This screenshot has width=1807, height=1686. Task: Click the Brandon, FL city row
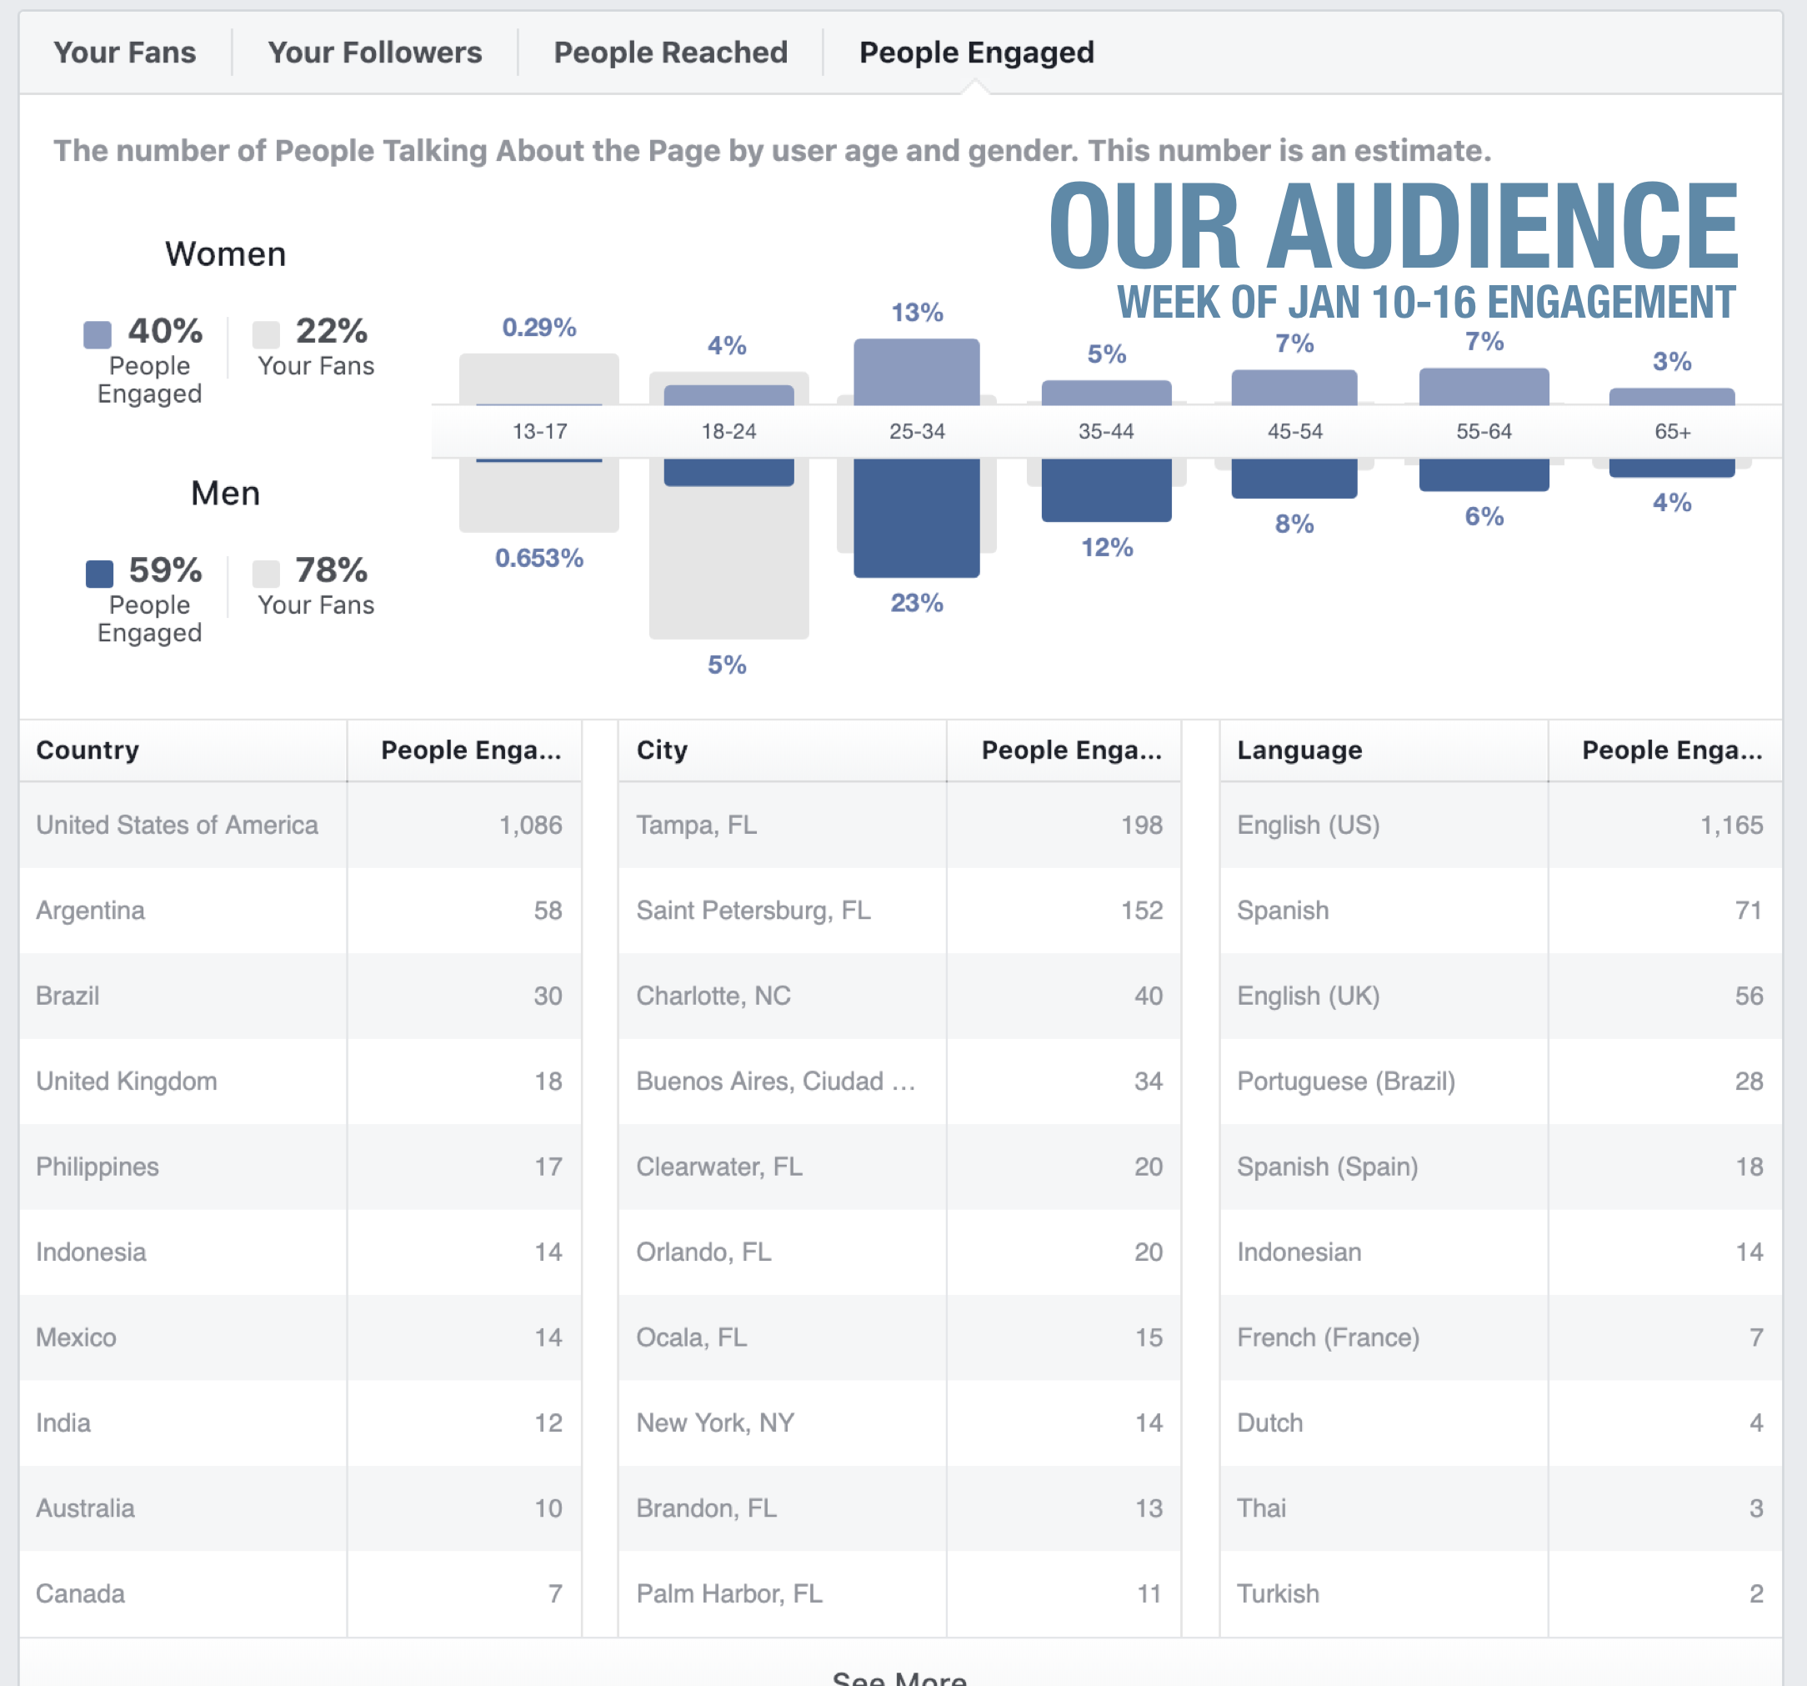click(x=900, y=1508)
